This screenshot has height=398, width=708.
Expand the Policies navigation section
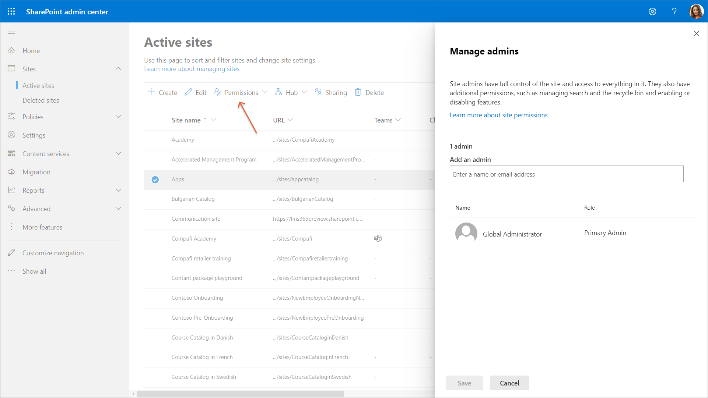118,117
